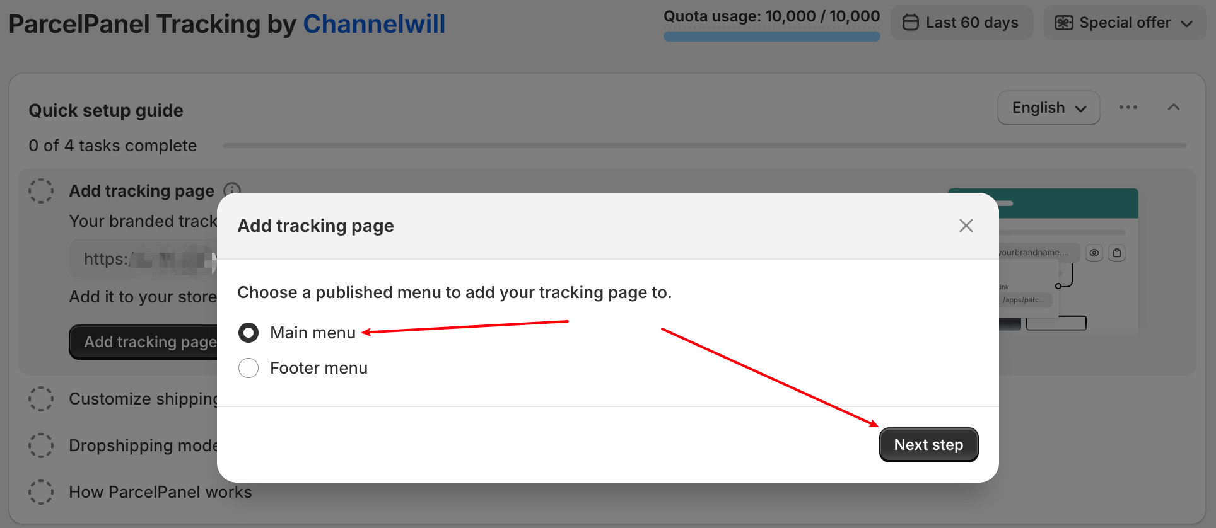The width and height of the screenshot is (1216, 528).
Task: Open the Last 60 days date filter
Action: tap(962, 23)
